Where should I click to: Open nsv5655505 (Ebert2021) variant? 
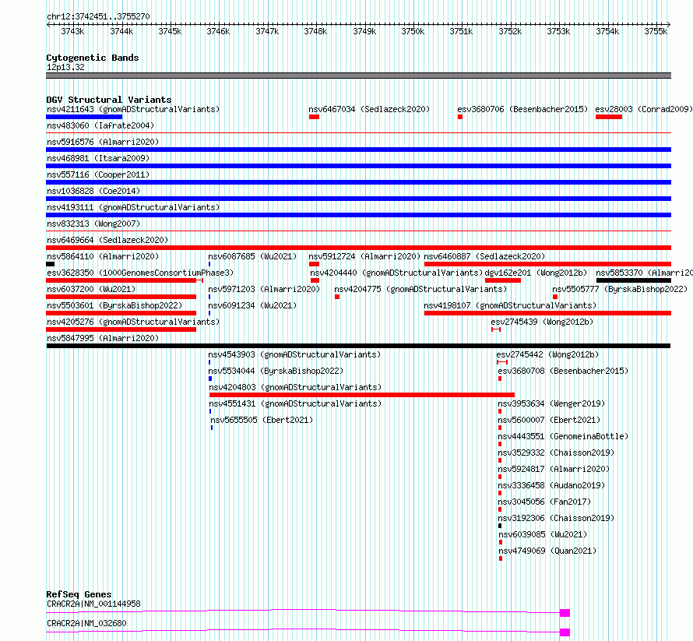coord(261,420)
